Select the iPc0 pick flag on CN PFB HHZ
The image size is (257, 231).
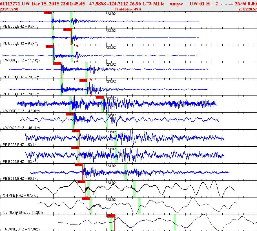click(81, 182)
